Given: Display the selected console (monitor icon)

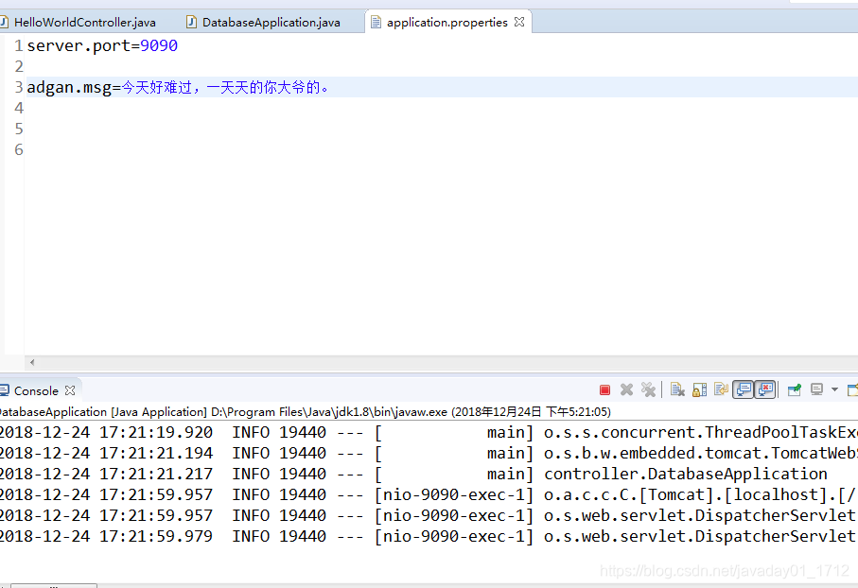Looking at the screenshot, I should point(816,390).
